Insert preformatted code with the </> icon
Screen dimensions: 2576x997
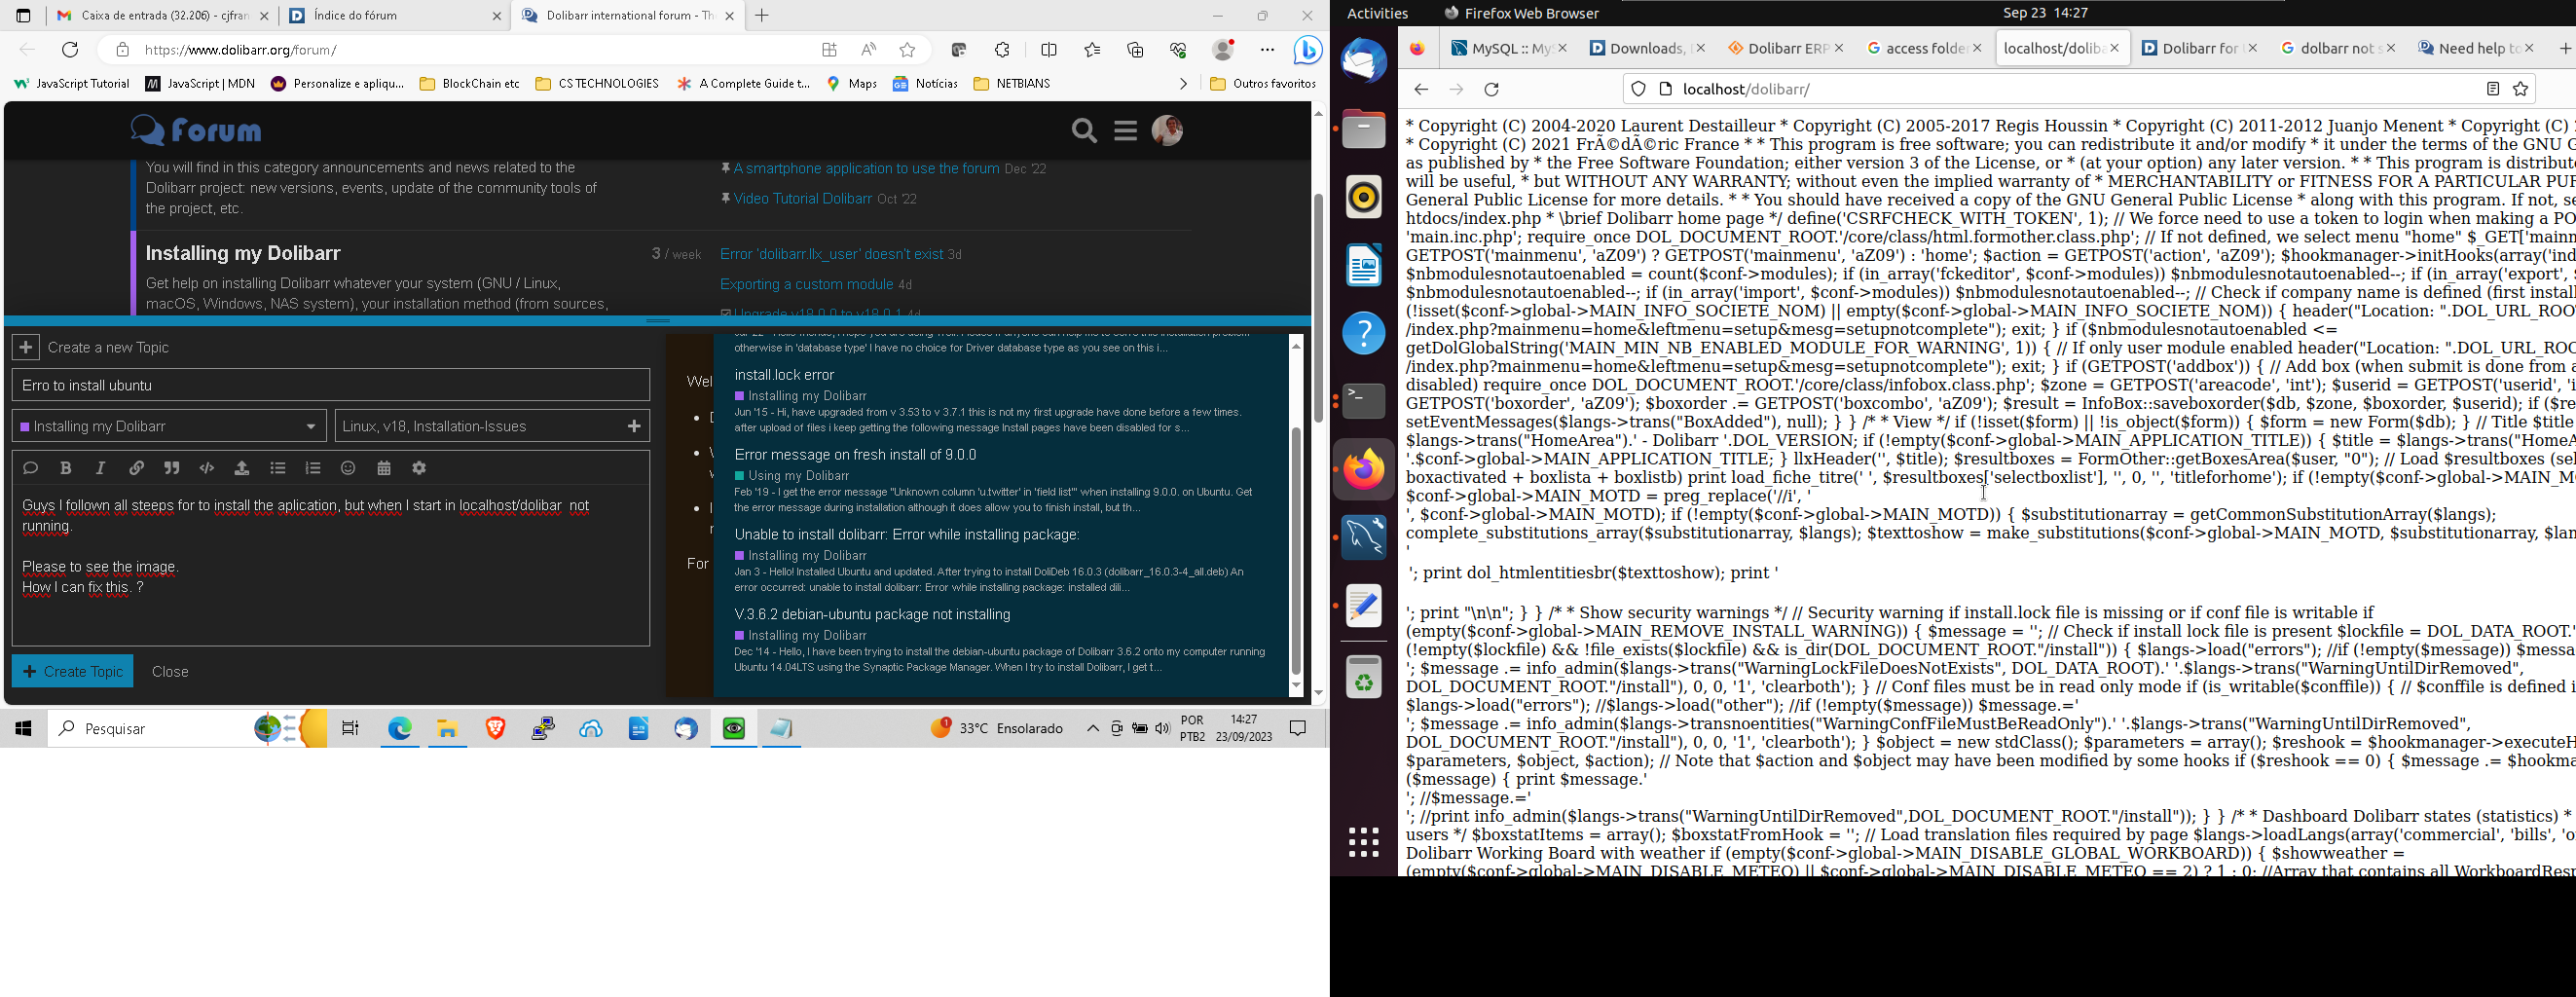tap(207, 468)
